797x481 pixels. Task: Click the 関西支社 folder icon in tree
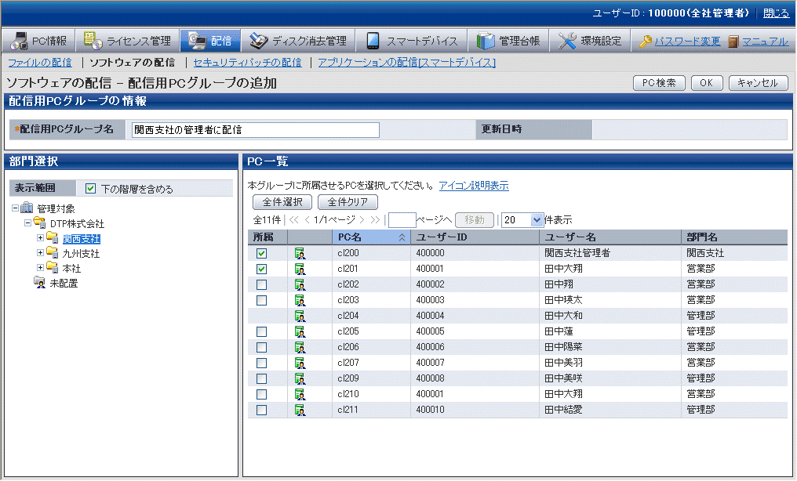click(53, 239)
